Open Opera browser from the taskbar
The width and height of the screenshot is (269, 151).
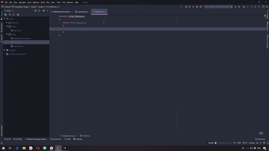38,148
